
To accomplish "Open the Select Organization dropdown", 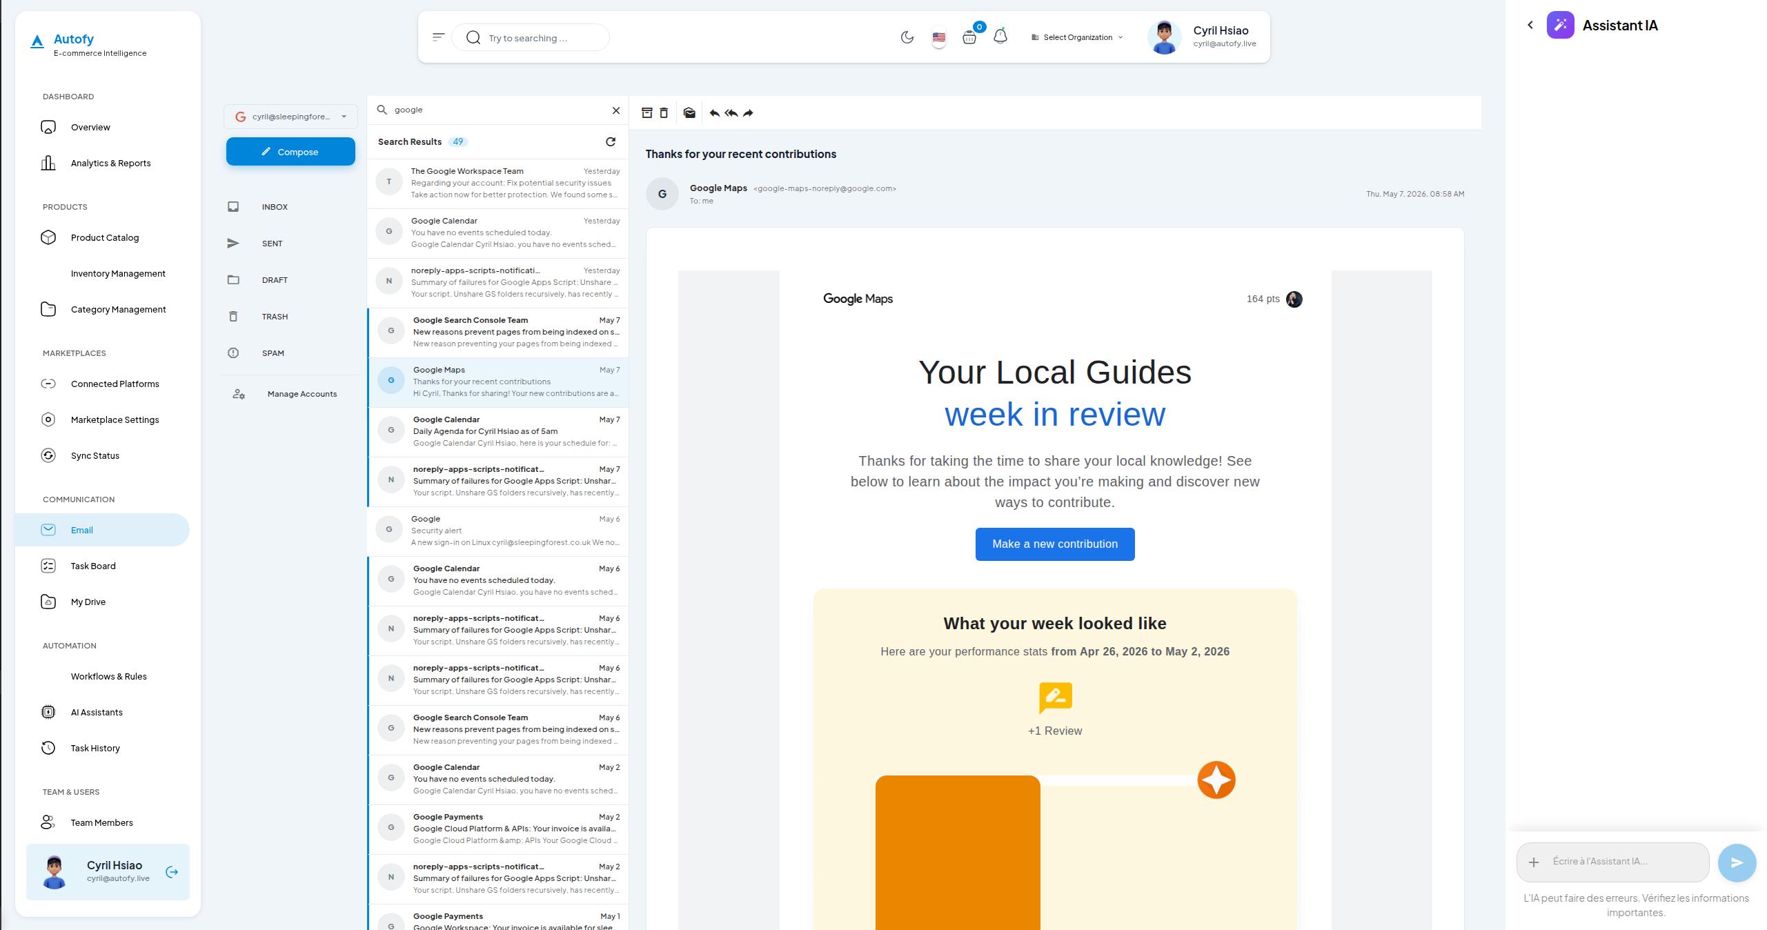I will 1077,37.
